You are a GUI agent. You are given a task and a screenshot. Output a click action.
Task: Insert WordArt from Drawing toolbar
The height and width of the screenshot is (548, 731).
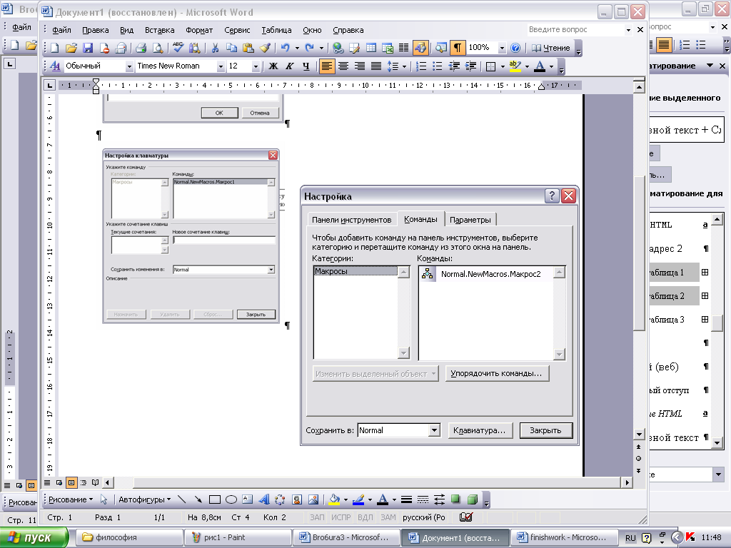point(264,499)
